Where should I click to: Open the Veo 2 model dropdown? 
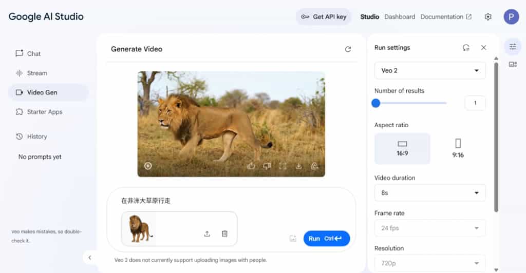click(x=430, y=70)
